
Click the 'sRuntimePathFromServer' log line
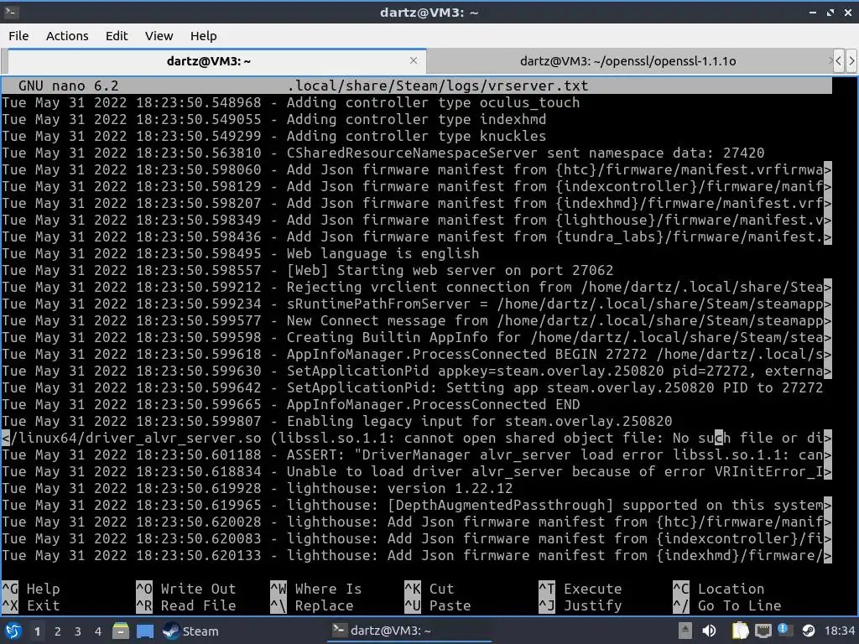[416, 304]
